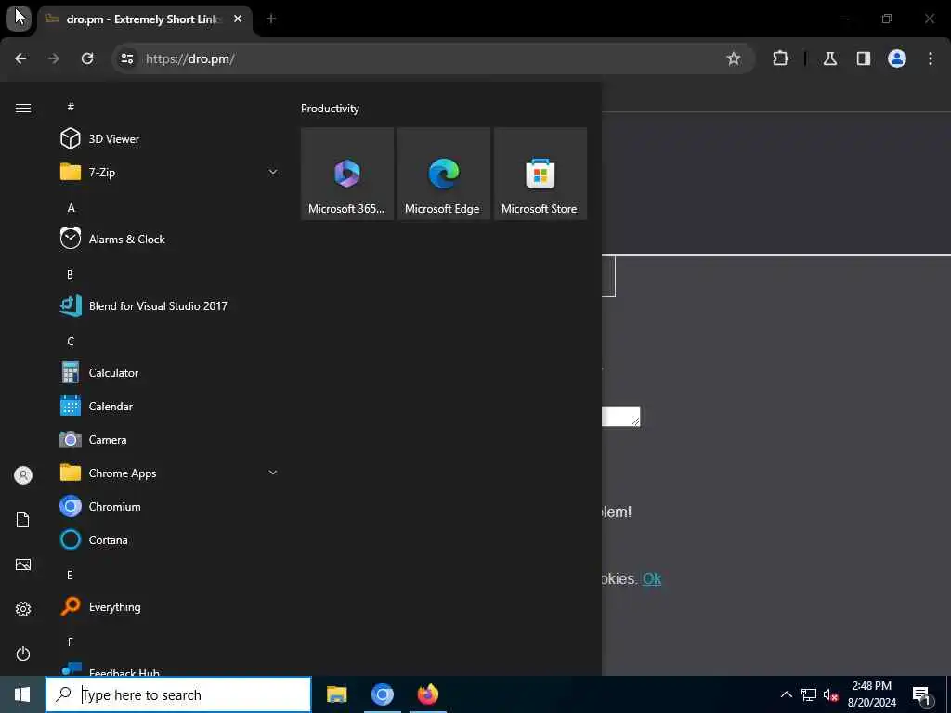The width and height of the screenshot is (951, 713).
Task: Open the user account icon in Start
Action: tap(23, 475)
